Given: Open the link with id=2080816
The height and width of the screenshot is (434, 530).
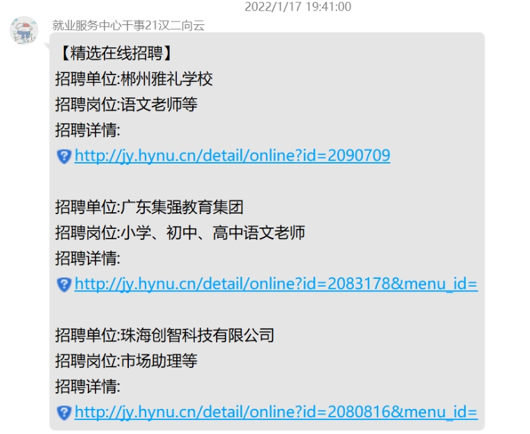Looking at the screenshot, I should coord(276,412).
